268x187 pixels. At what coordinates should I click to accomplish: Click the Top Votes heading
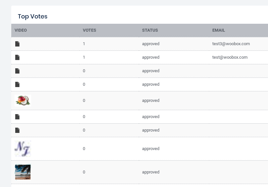(x=32, y=16)
